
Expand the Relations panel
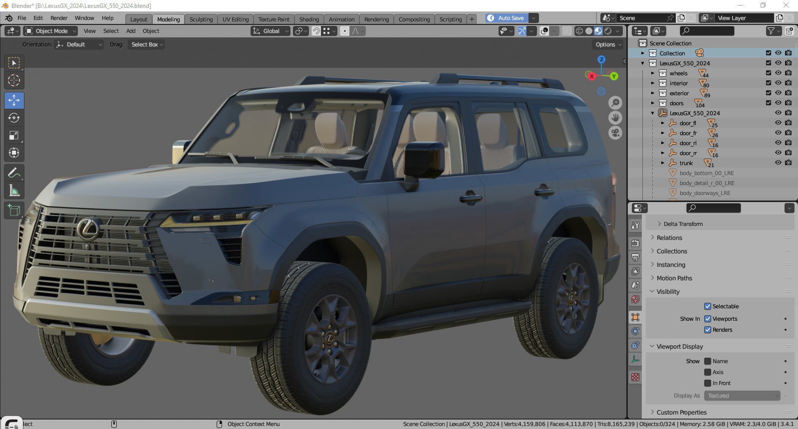(669, 238)
